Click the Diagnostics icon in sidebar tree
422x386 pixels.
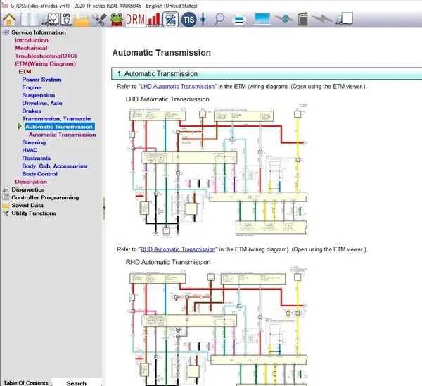6,189
